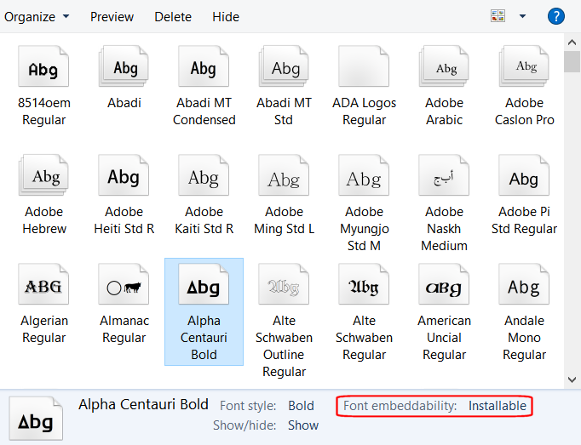This screenshot has height=445, width=581.
Task: Open the blue Help icon
Action: point(555,16)
